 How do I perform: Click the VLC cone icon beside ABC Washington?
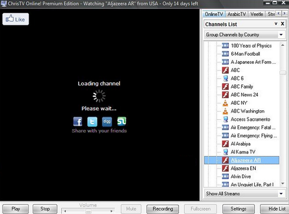click(x=225, y=111)
